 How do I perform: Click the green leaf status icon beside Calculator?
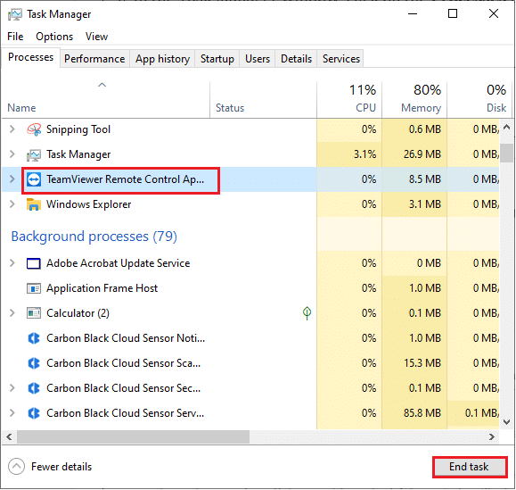[x=307, y=313]
